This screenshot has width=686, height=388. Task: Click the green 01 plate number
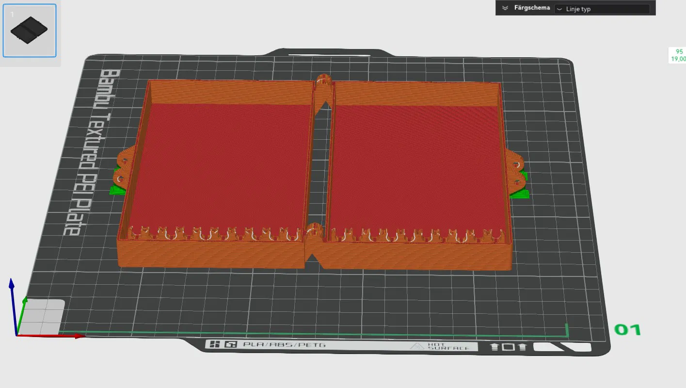click(628, 330)
